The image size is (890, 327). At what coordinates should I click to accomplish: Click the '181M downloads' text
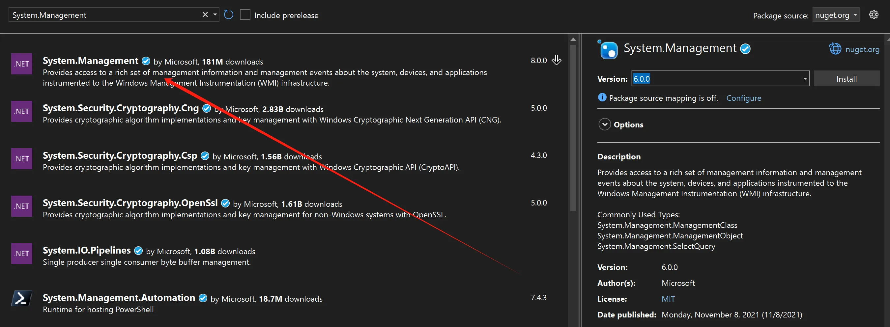pyautogui.click(x=233, y=62)
